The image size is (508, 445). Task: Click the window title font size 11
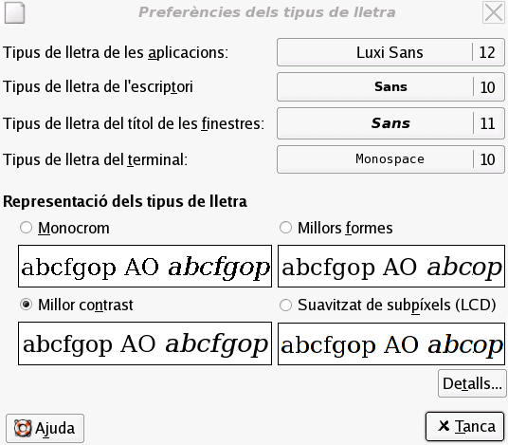(487, 123)
